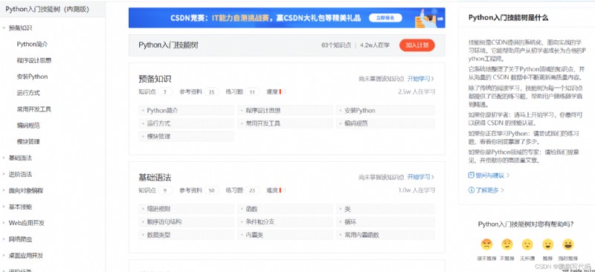The width and height of the screenshot is (595, 272).
Task: Click the 预备知识 card heading
Action: (x=155, y=79)
